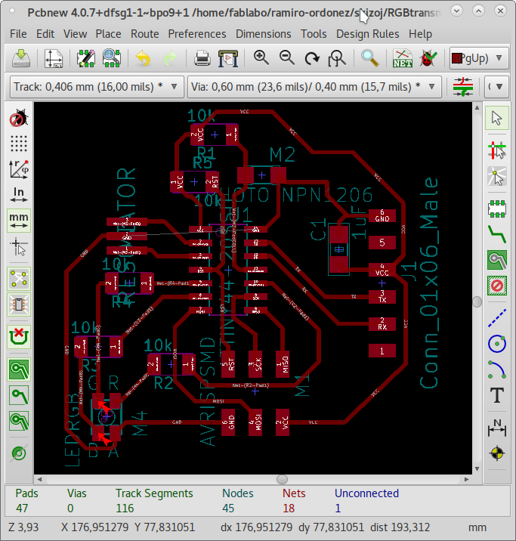Pick the add graphic line tool
Viewport: 516px width, 541px height.
click(x=496, y=318)
